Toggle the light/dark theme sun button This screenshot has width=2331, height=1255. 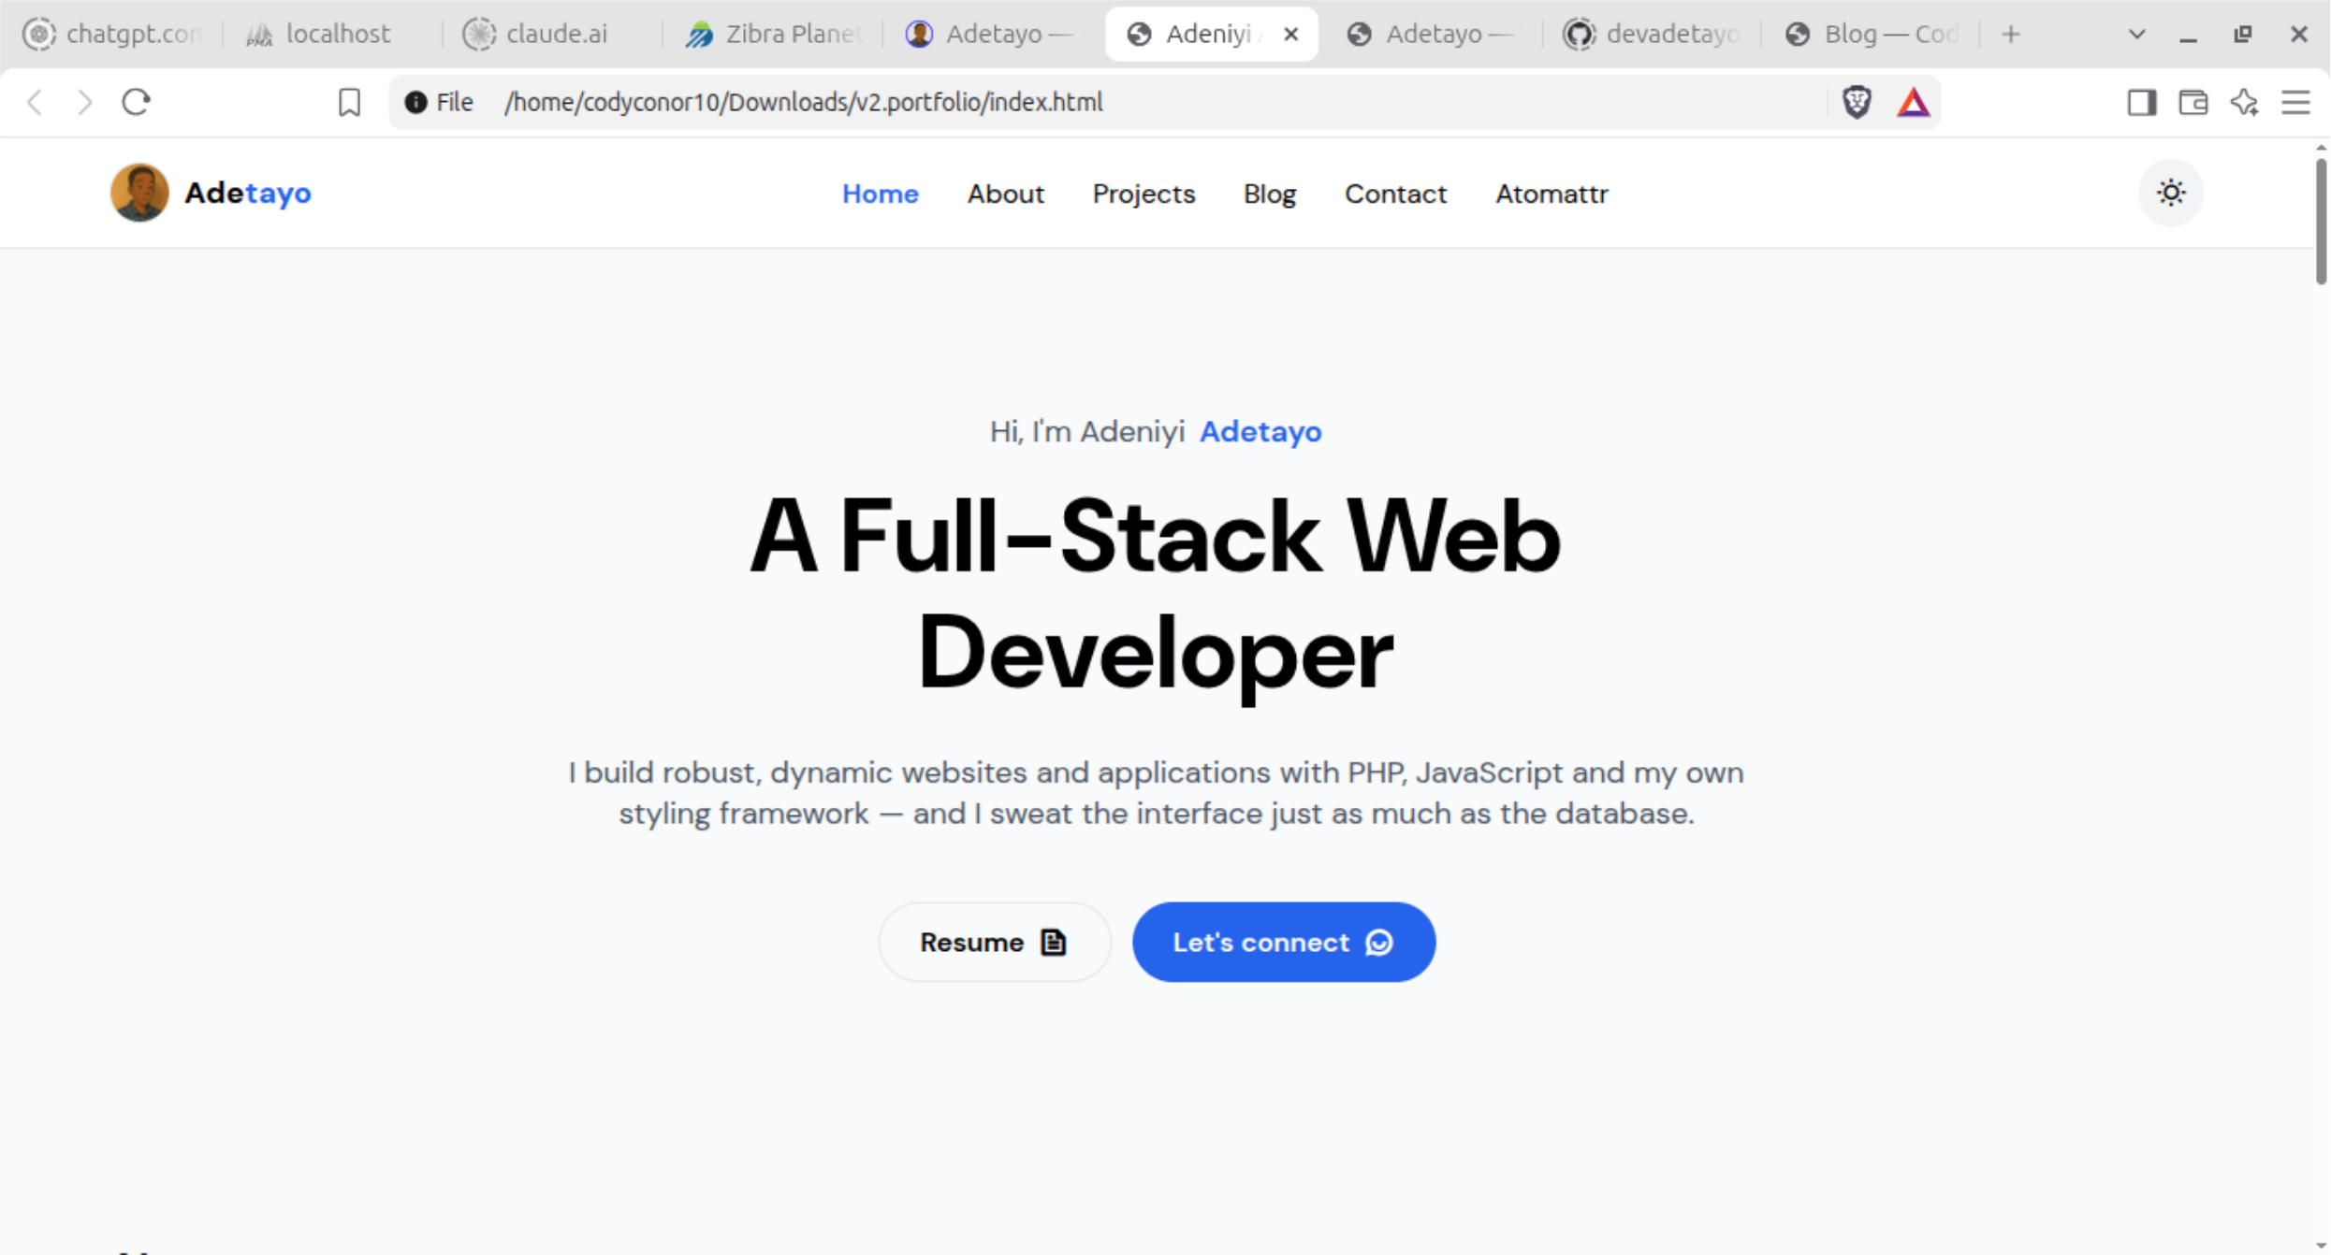pyautogui.click(x=2171, y=193)
